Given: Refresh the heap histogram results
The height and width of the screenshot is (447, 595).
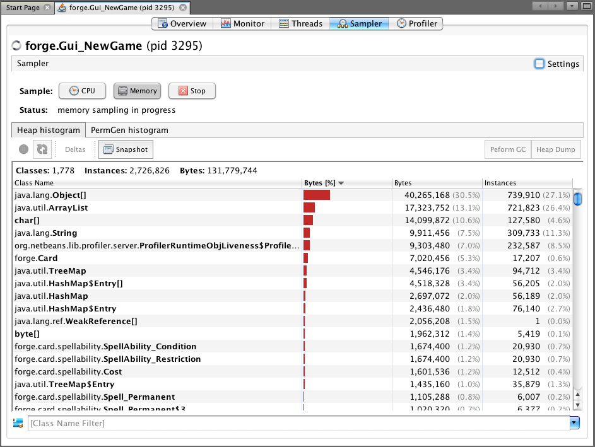Looking at the screenshot, I should tap(42, 149).
